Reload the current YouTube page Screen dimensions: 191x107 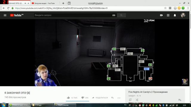tap(8, 8)
